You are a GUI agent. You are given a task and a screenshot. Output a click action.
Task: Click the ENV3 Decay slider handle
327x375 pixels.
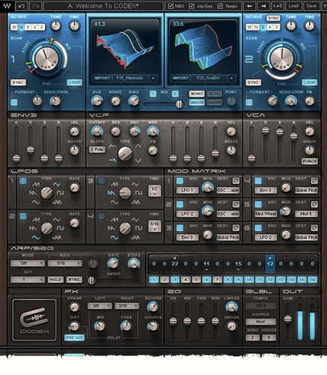tap(31, 150)
